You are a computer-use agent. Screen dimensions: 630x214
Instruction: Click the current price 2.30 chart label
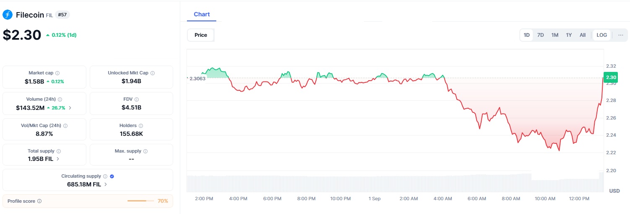click(x=611, y=77)
